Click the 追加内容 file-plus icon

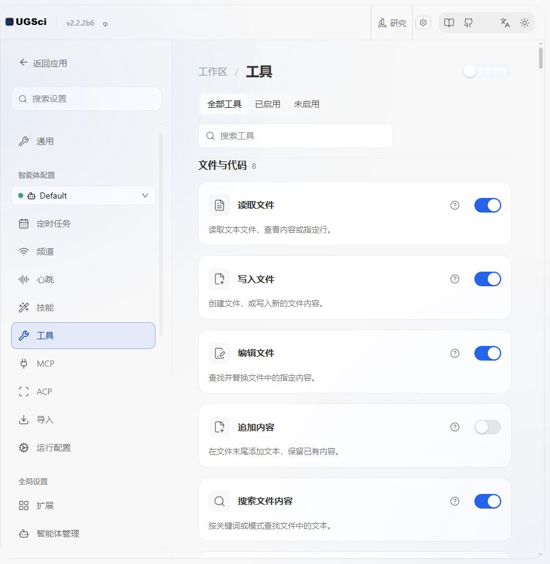(x=220, y=428)
